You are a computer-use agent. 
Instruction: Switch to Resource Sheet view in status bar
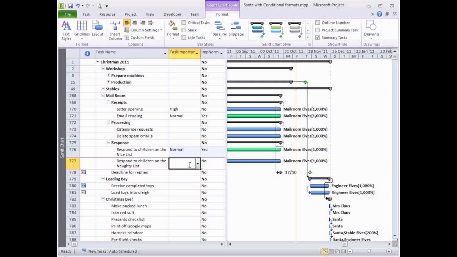click(343, 251)
